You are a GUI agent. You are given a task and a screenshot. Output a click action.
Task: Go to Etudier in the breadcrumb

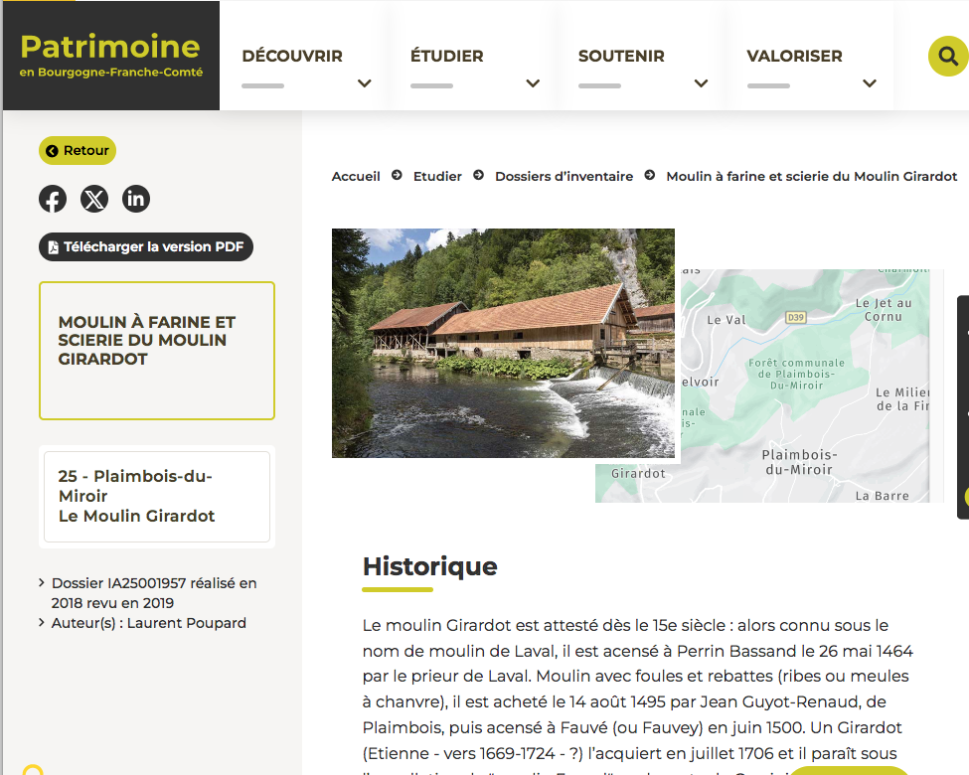437,176
